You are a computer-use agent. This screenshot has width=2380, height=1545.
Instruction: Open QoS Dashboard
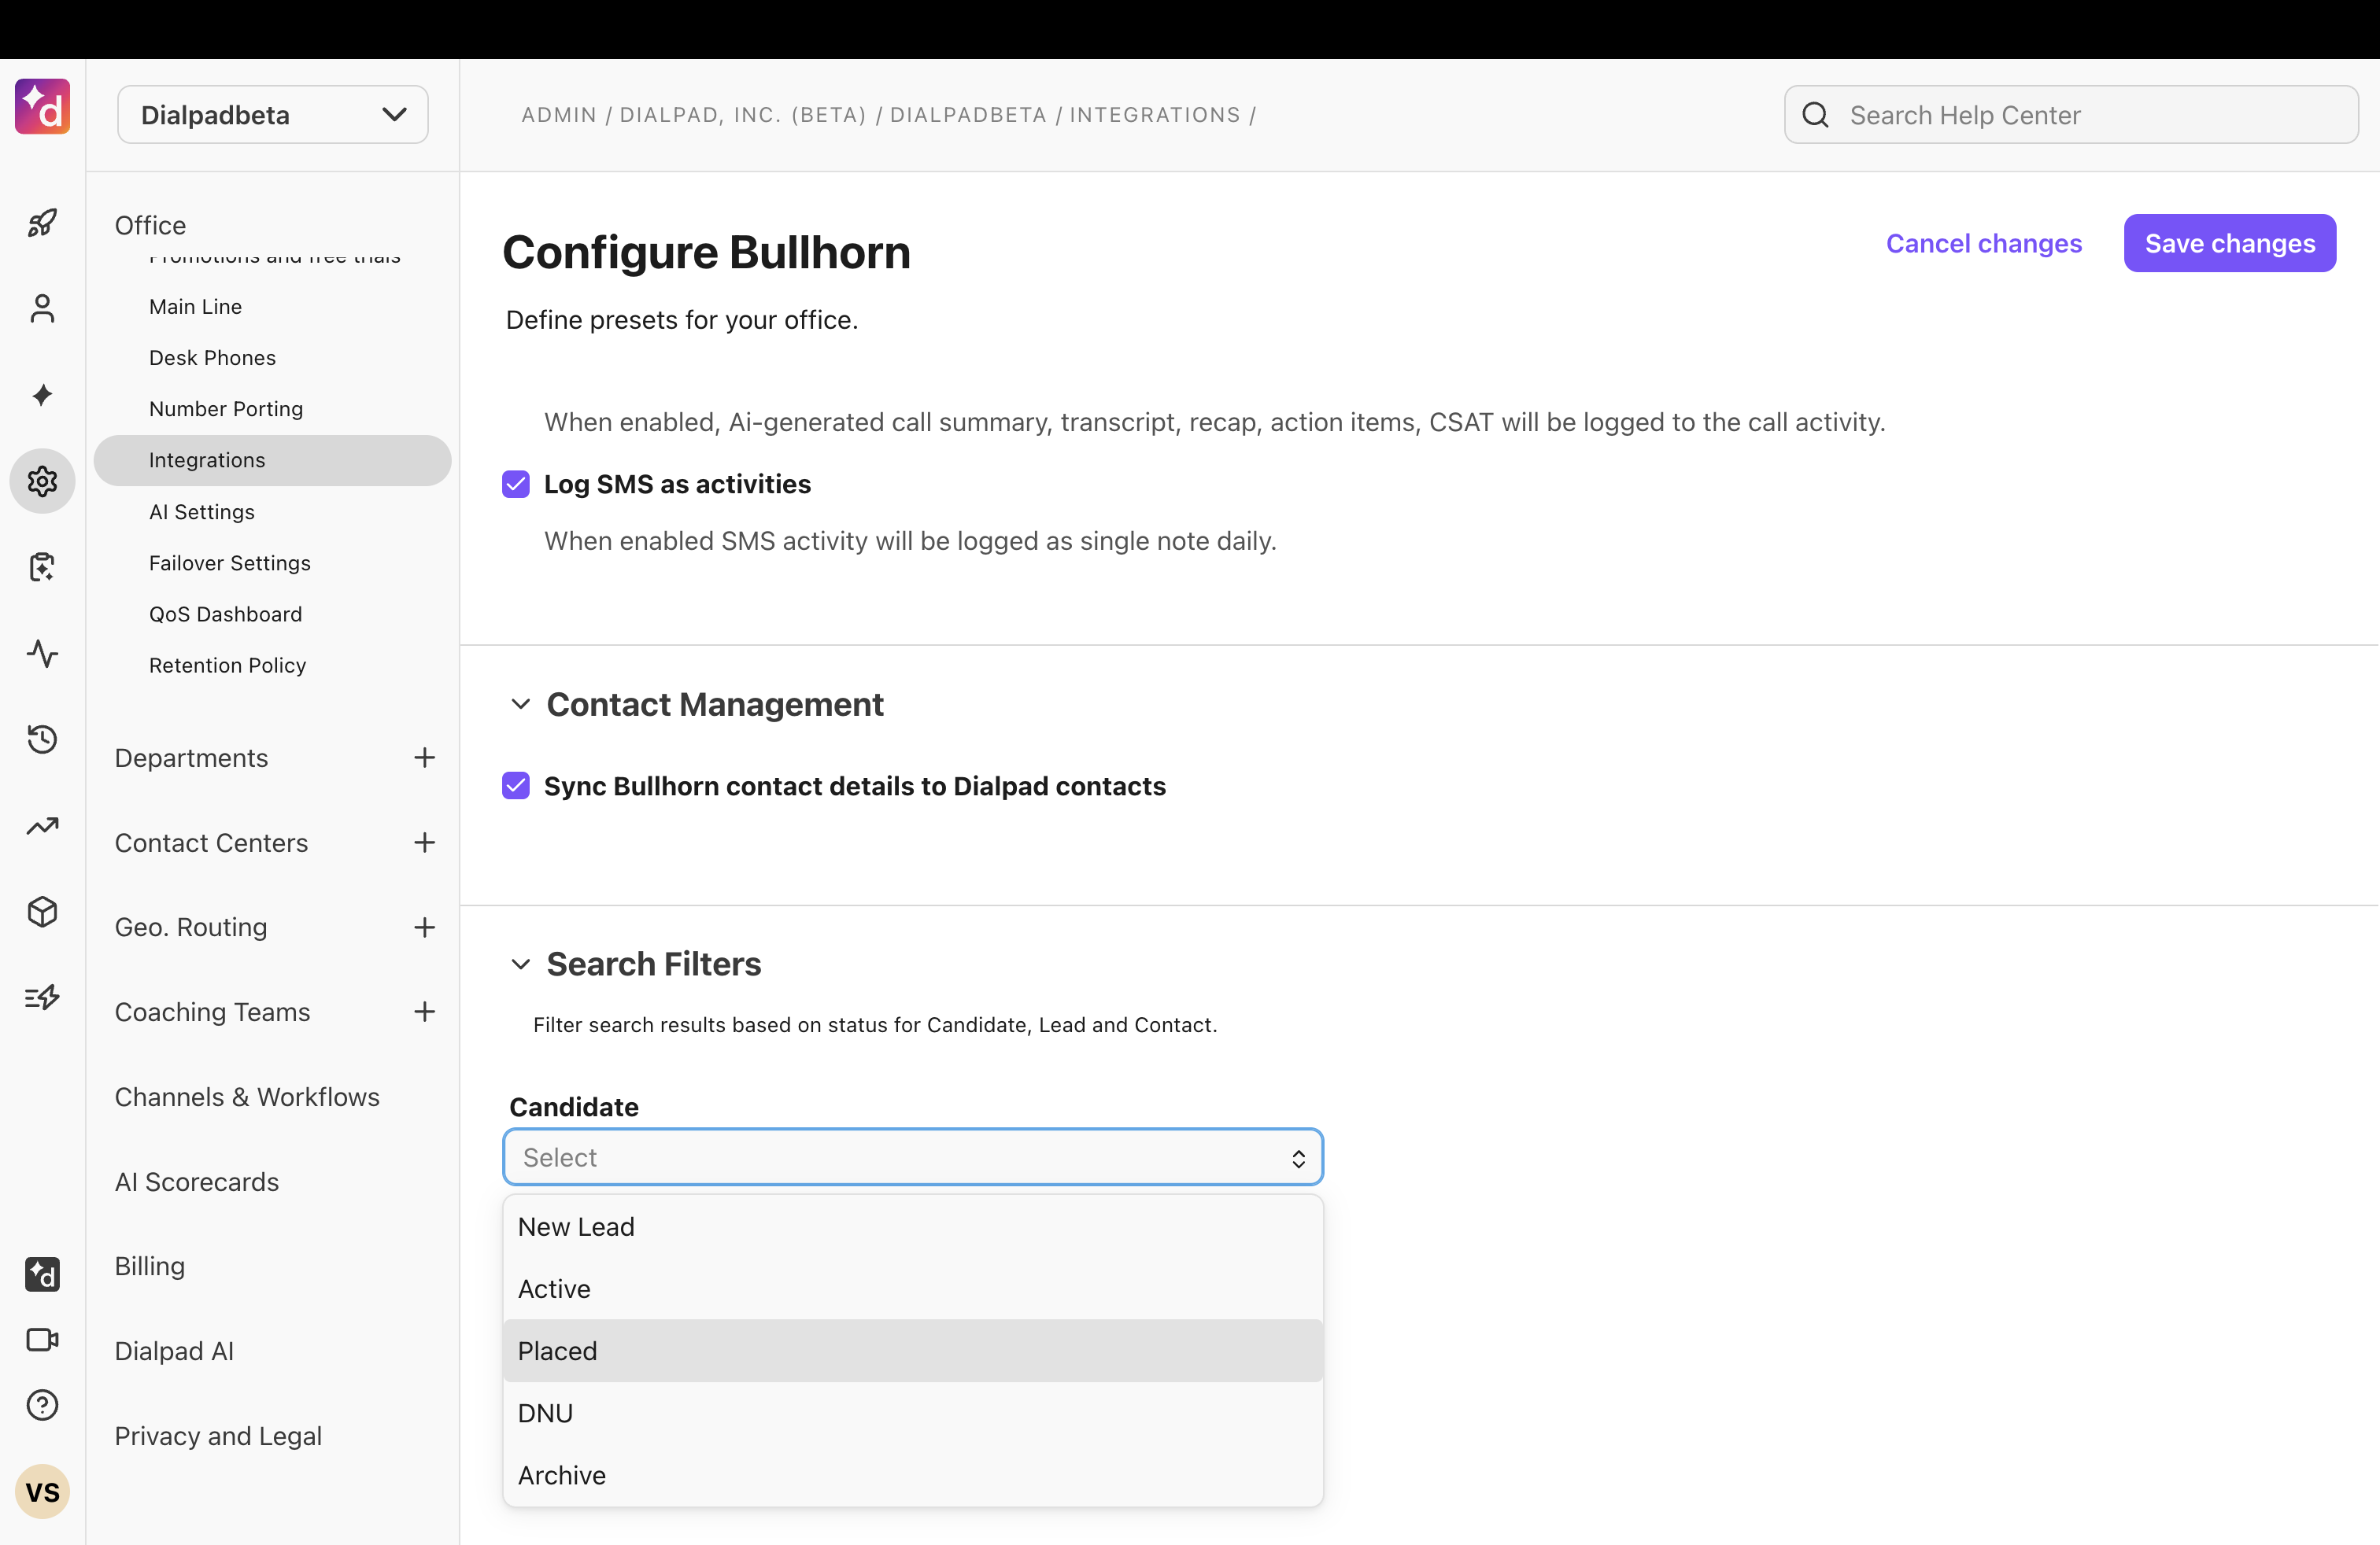pos(225,614)
